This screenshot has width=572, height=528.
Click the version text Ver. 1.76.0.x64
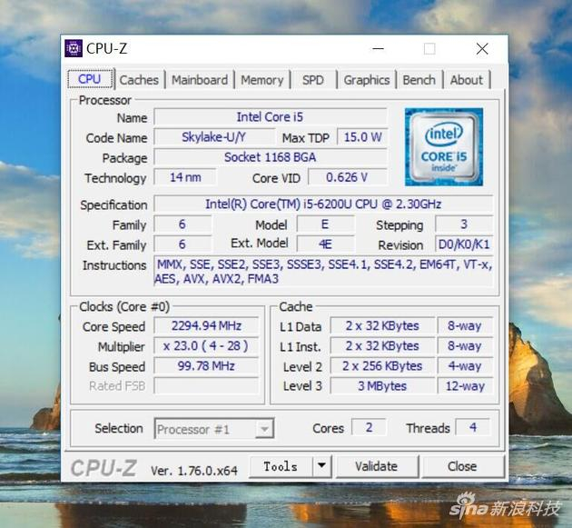[194, 471]
